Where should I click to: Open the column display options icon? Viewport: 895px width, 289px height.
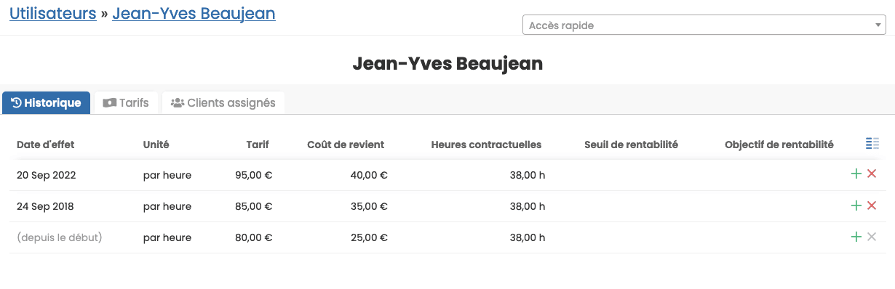872,144
